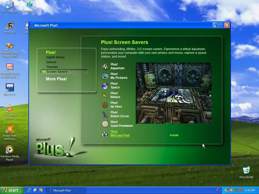Image resolution: width=259 pixels, height=194 pixels.
Task: Select the Recycle Bin icon
Action: (x=246, y=172)
